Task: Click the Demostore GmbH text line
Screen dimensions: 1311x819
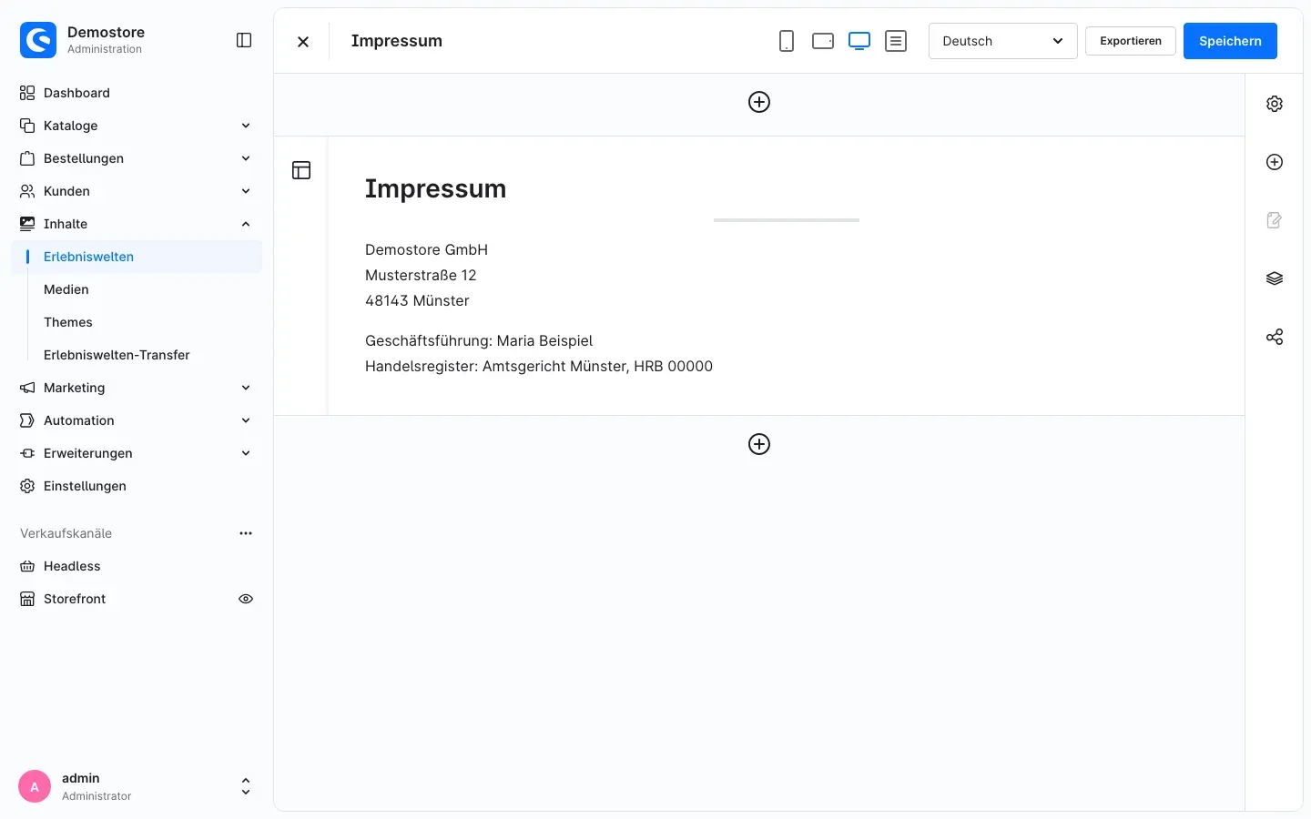Action: 426,249
